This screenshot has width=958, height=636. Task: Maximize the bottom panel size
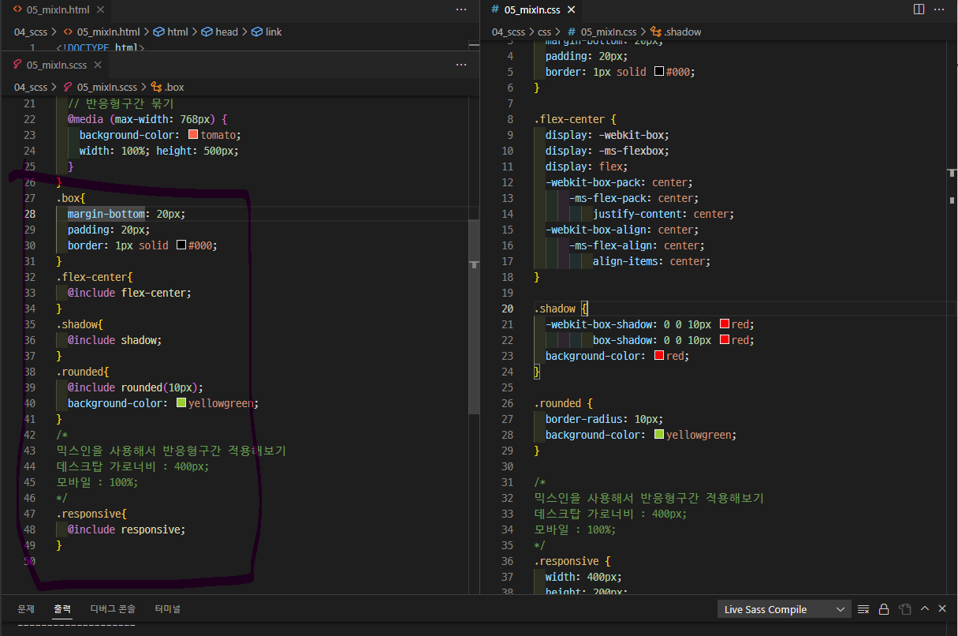pyautogui.click(x=925, y=609)
